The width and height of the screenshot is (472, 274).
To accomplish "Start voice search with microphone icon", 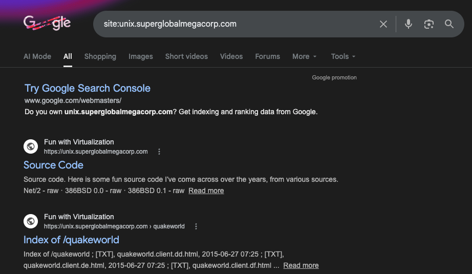I will tap(408, 24).
